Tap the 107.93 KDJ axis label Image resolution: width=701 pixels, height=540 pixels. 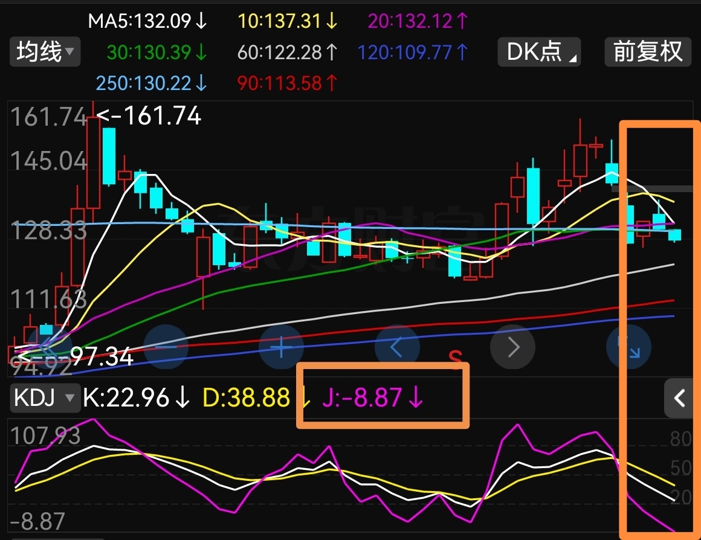[x=45, y=436]
